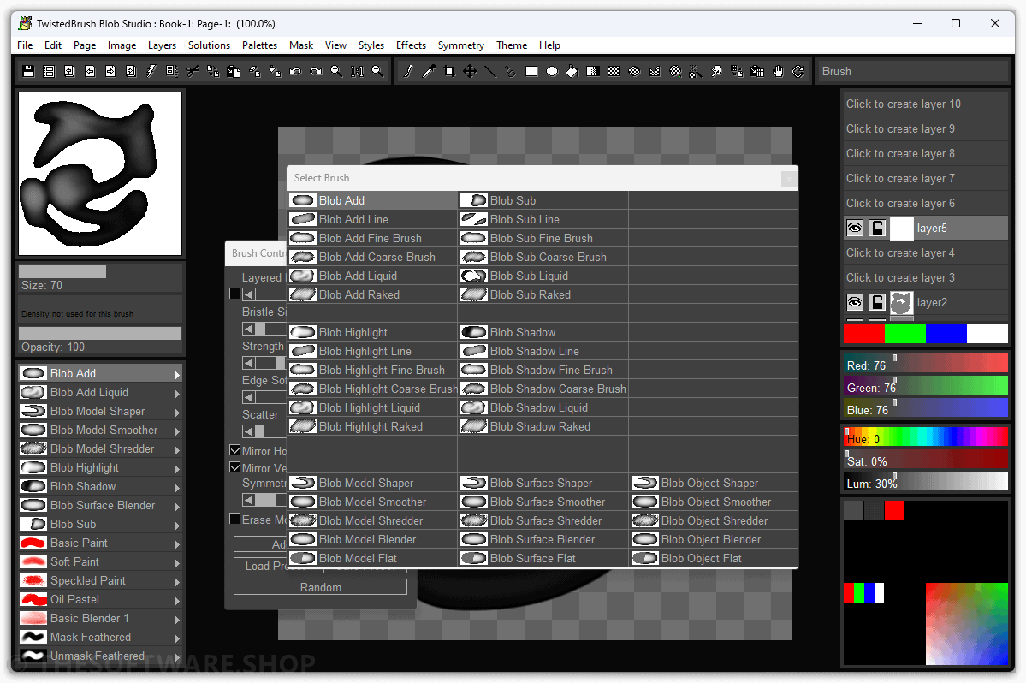This screenshot has width=1026, height=683.
Task: Click the 1:1 actual size icon
Action: [x=358, y=71]
